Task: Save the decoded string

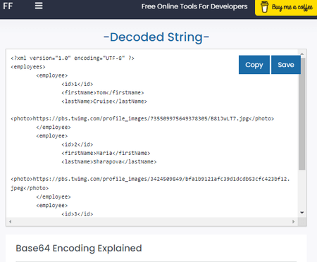Action: (286, 65)
